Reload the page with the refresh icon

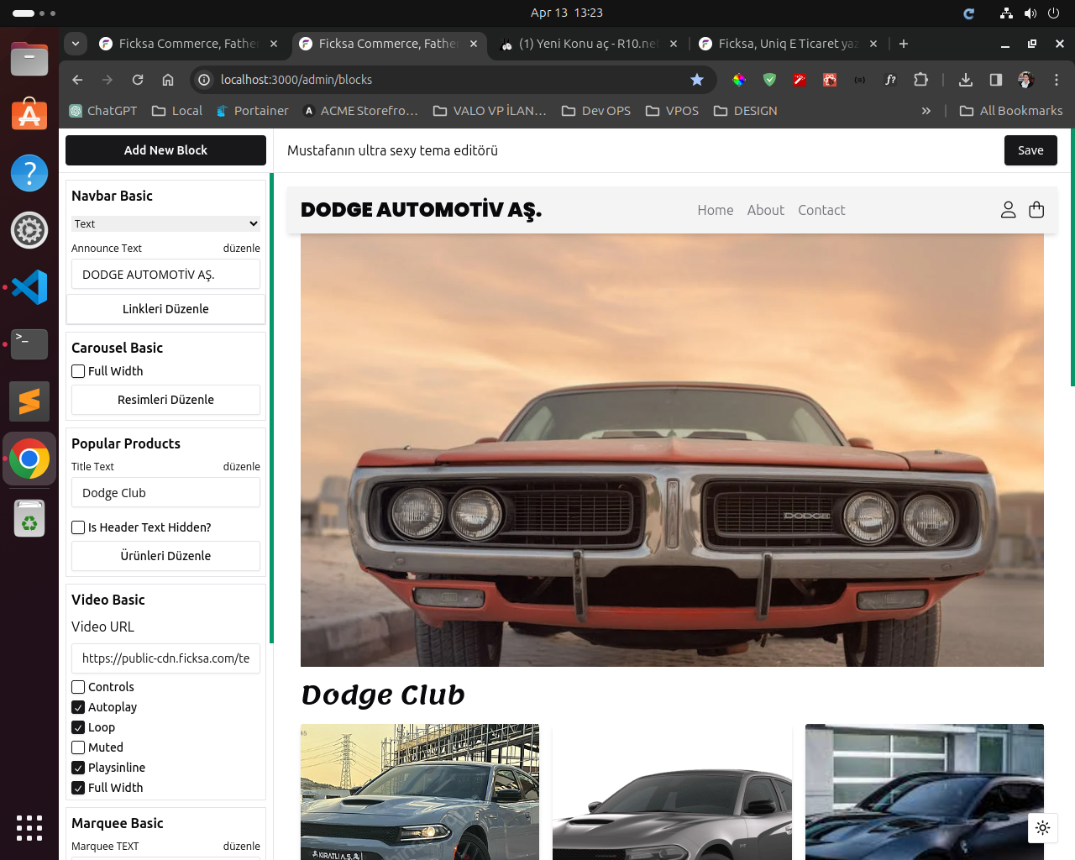pyautogui.click(x=138, y=80)
